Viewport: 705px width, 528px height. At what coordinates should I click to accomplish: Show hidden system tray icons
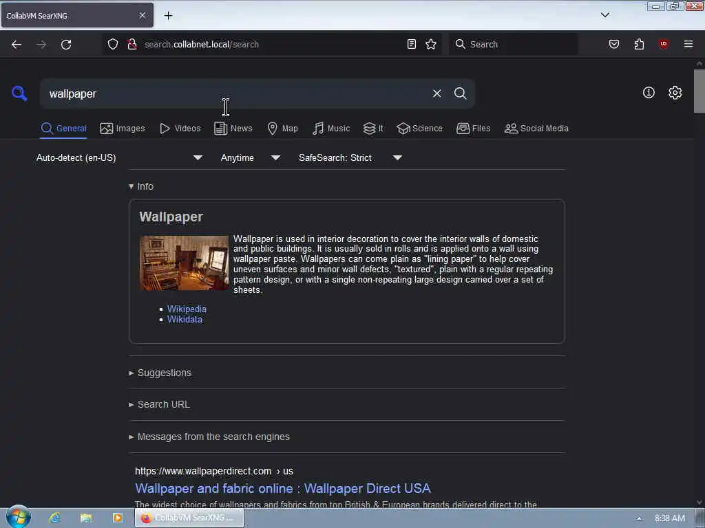639,518
